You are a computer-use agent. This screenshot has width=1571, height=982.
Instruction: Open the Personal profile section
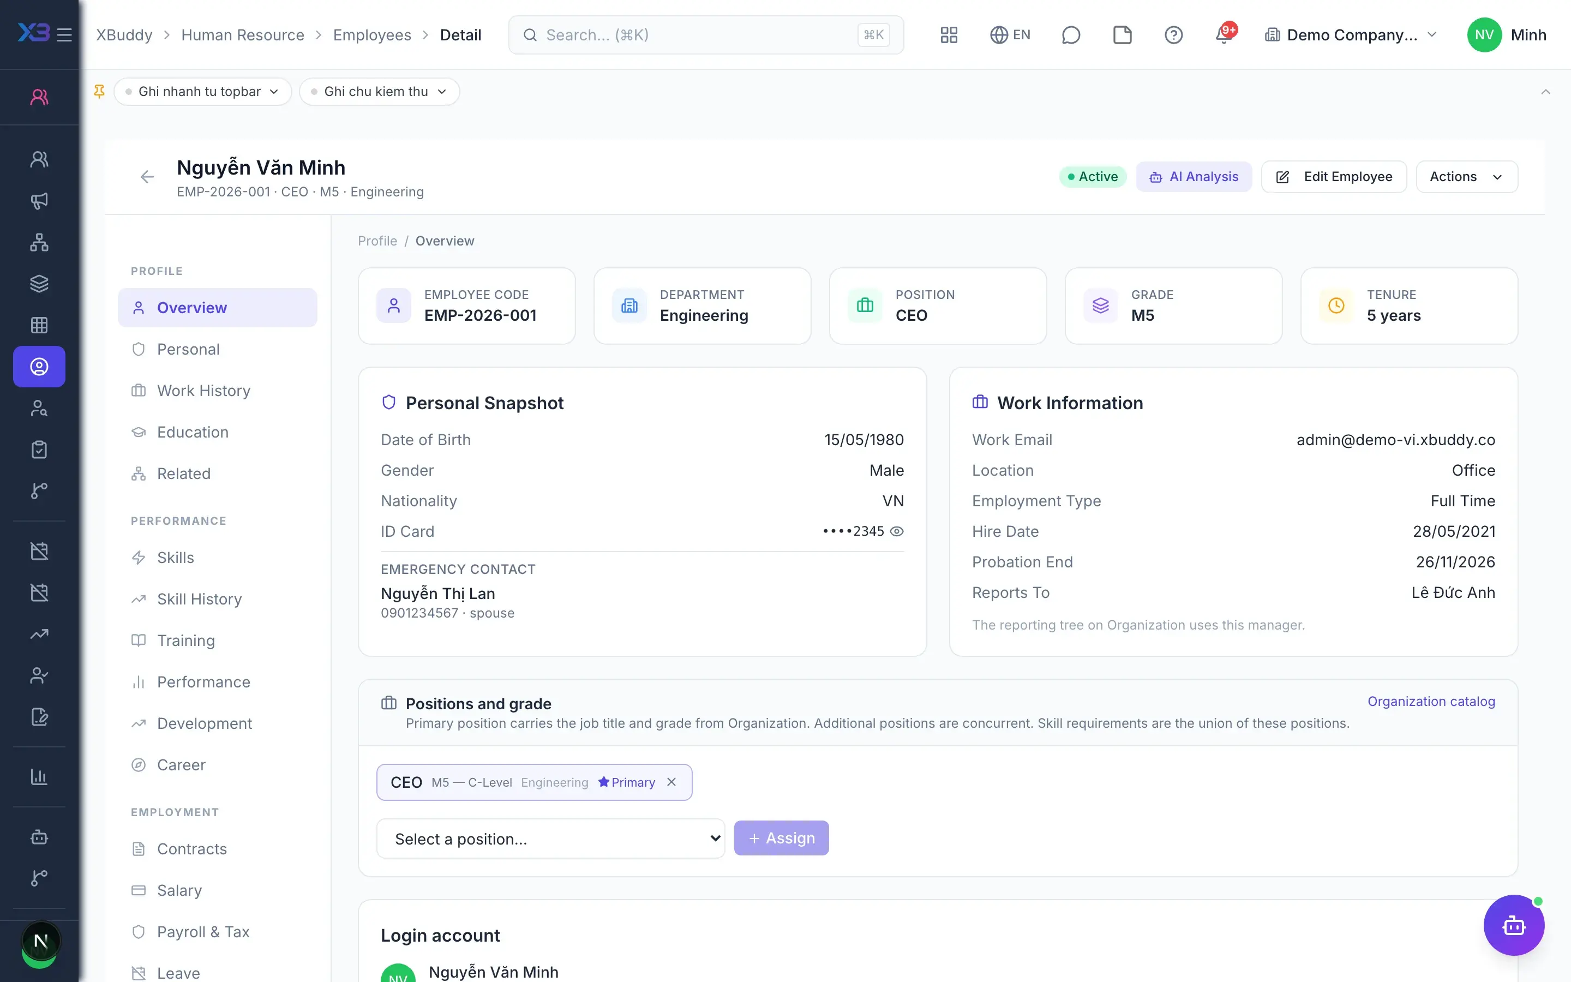click(x=218, y=349)
